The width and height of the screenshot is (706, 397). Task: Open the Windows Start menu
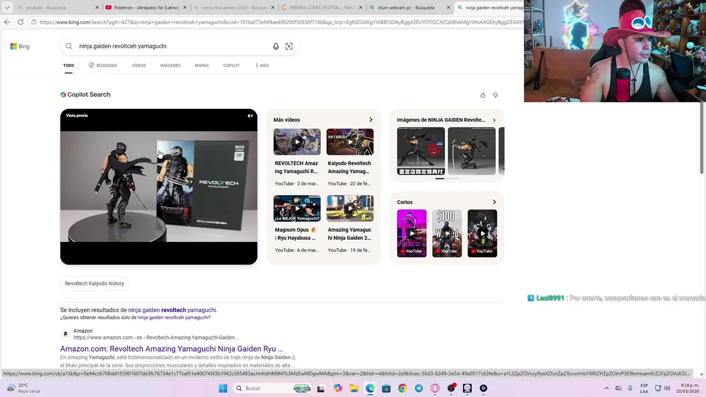click(223, 388)
